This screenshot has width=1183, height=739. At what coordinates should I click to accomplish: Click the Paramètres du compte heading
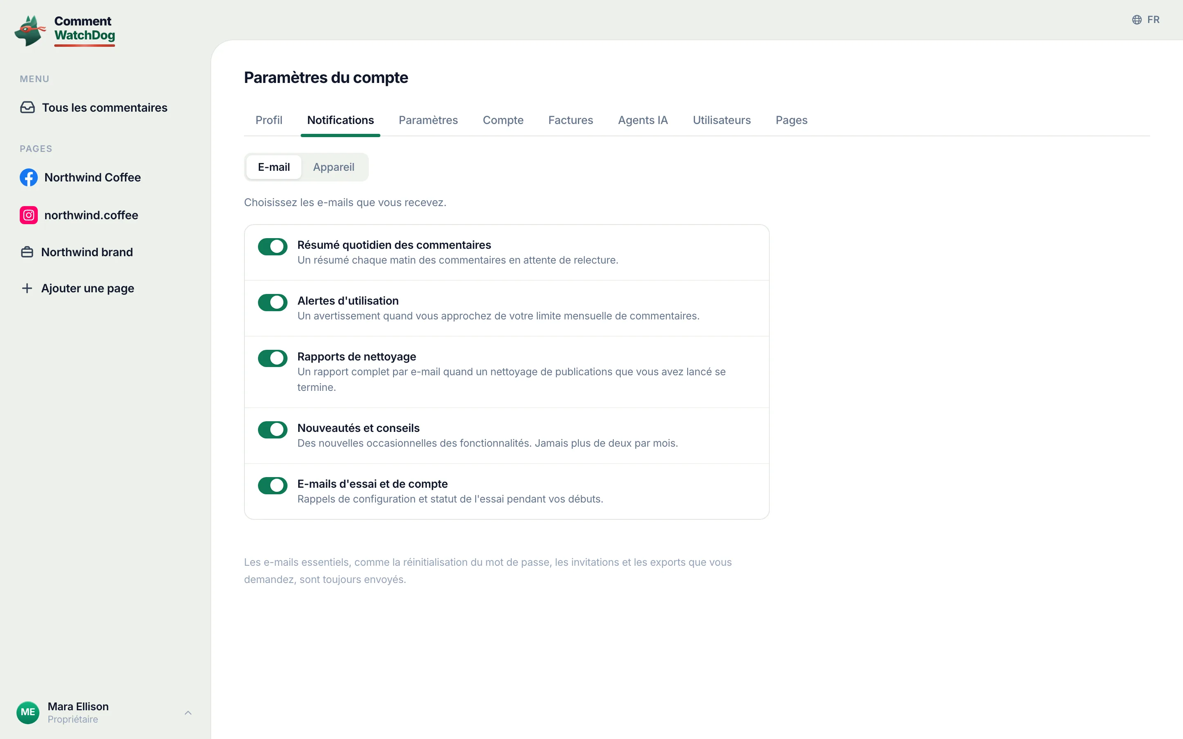pyautogui.click(x=326, y=78)
